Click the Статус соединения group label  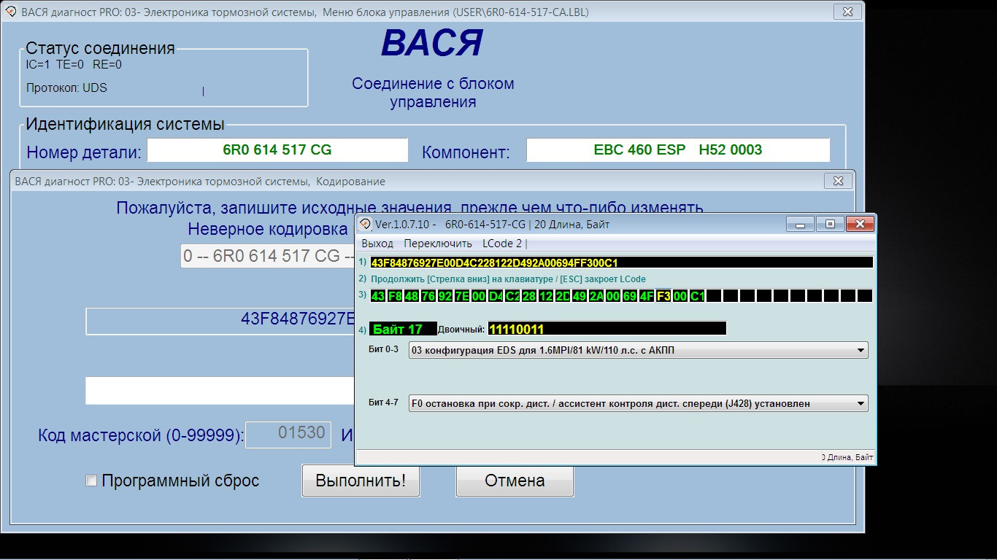100,49
